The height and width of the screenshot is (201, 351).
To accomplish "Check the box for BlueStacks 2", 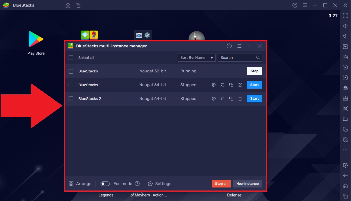I will 71,99.
